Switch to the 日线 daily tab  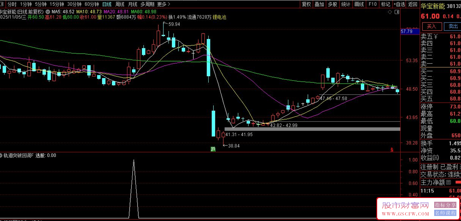(x=107, y=4)
